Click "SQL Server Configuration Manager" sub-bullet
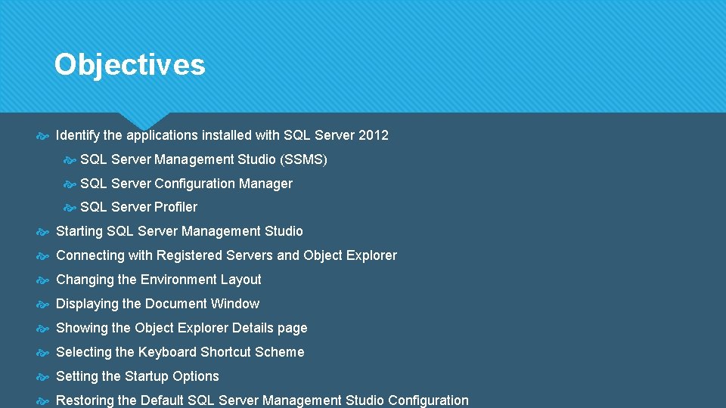This screenshot has width=726, height=408. tap(186, 184)
